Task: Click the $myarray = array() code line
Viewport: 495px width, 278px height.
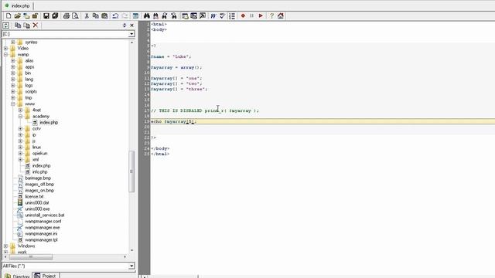Action: [x=176, y=67]
